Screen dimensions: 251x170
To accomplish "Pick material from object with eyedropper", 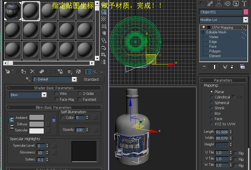I will pyautogui.click(x=28, y=79).
